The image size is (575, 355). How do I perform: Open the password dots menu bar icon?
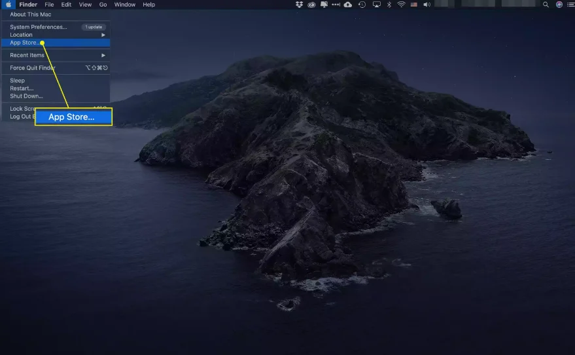click(336, 5)
